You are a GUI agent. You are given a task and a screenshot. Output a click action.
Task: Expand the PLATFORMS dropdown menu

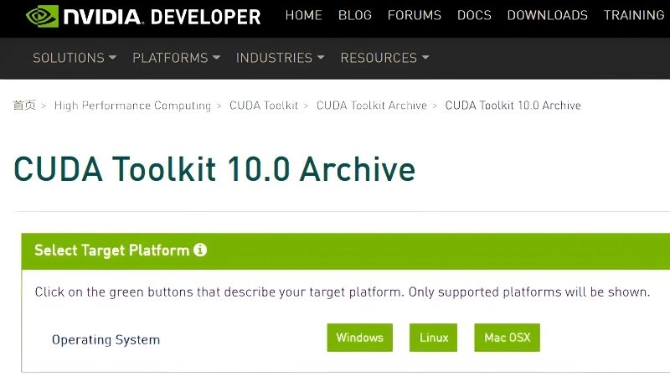(176, 58)
